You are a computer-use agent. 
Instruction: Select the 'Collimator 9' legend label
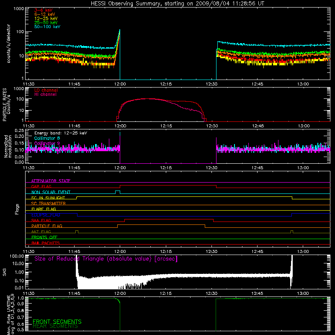click(47, 143)
